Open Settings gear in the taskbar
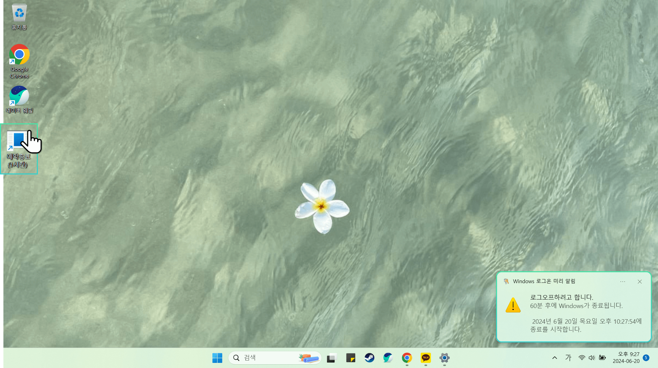 [x=444, y=358]
